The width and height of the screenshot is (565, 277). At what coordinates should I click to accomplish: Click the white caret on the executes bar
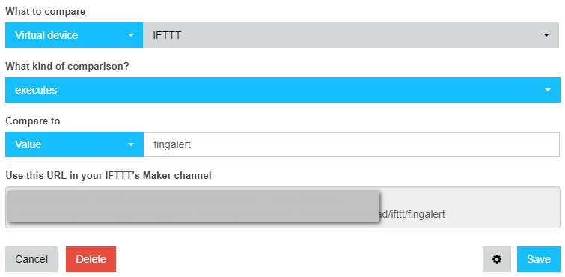[548, 90]
